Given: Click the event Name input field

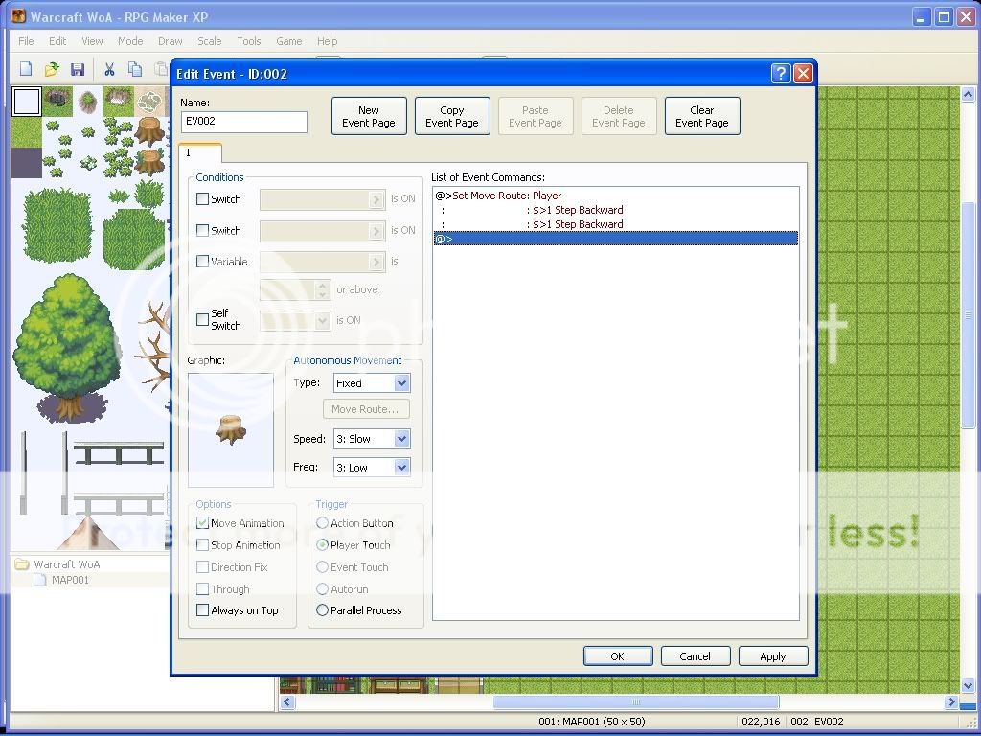Looking at the screenshot, I should coord(243,122).
